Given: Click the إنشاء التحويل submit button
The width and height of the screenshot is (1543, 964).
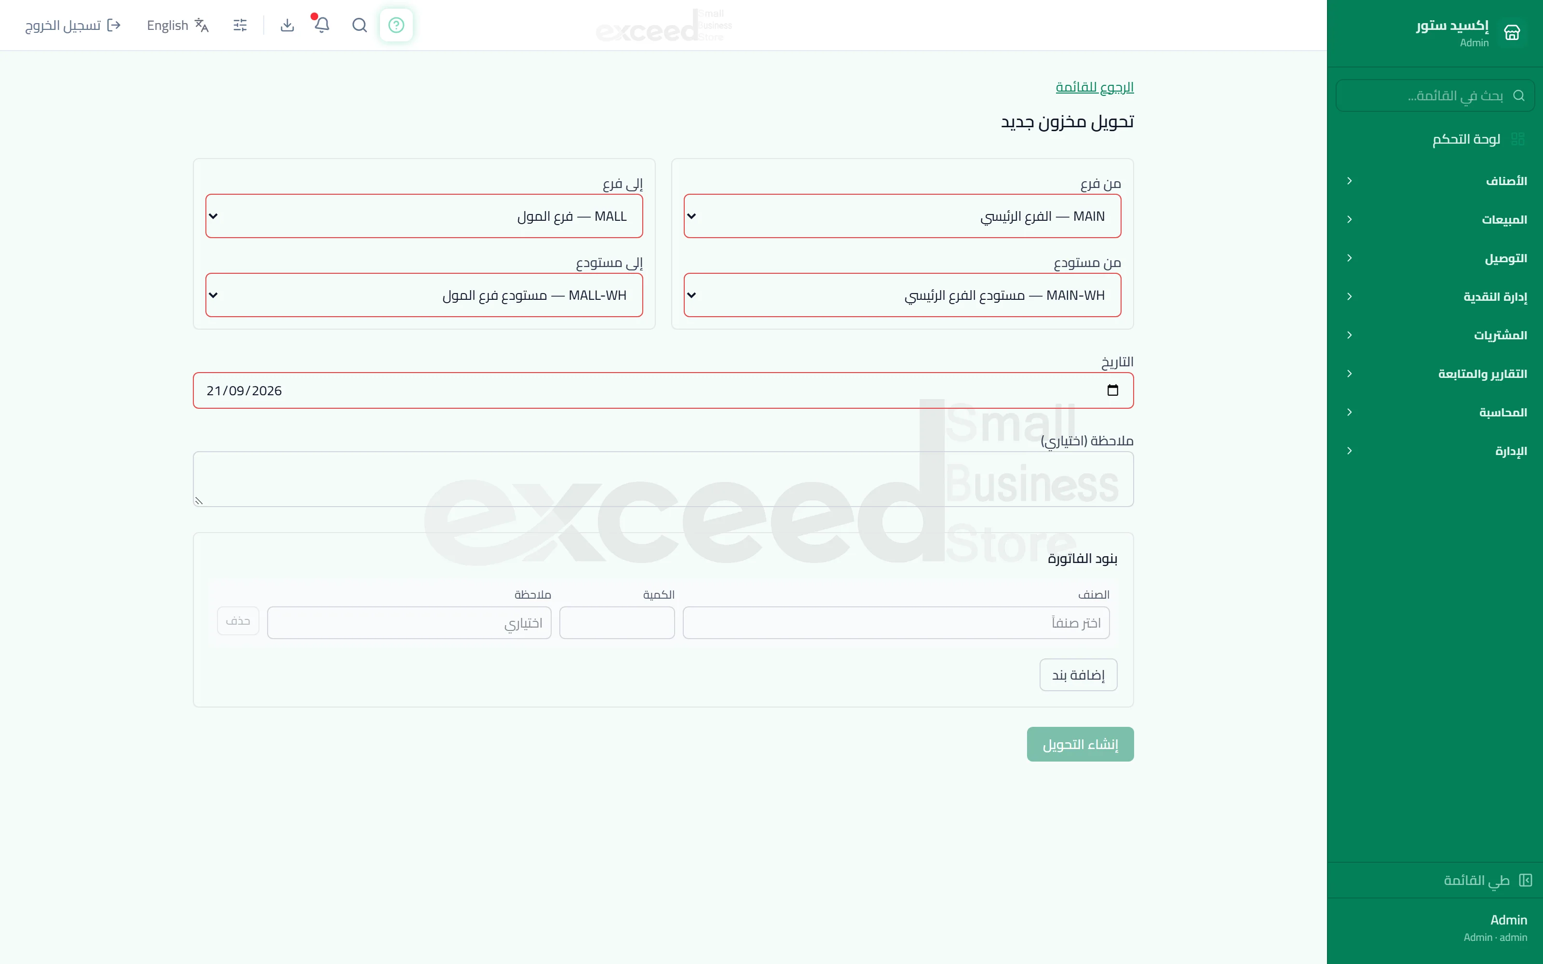Looking at the screenshot, I should [x=1080, y=744].
